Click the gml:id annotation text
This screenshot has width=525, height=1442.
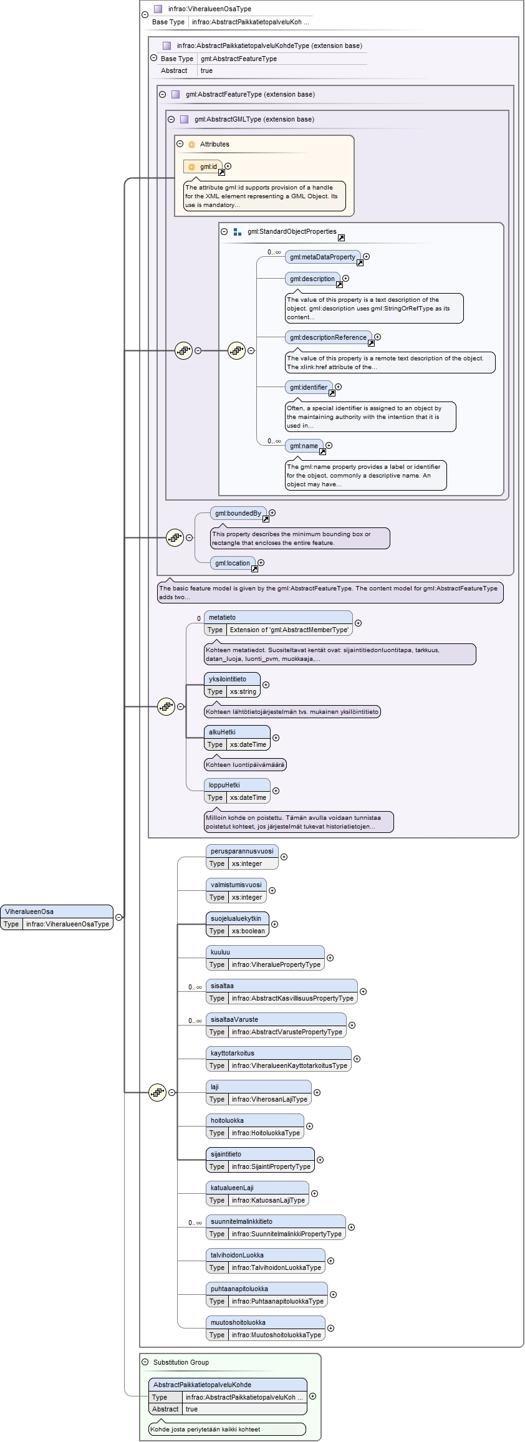(264, 196)
